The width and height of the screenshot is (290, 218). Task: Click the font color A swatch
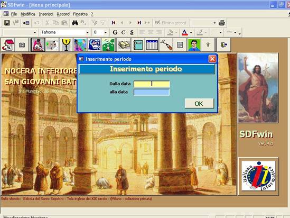pos(185,33)
